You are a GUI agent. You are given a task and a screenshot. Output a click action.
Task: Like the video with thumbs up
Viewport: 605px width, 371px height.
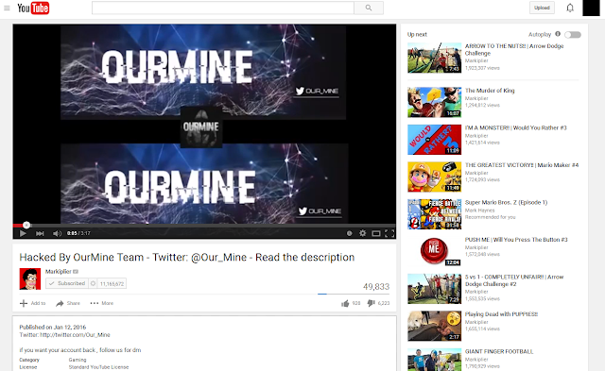[345, 304]
